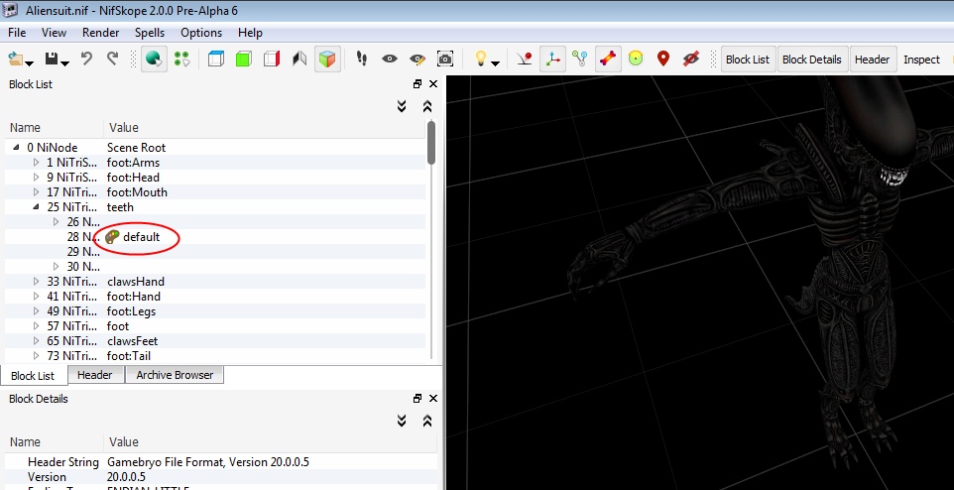
Task: Toggle the Inspect toolbar button
Action: coord(921,60)
